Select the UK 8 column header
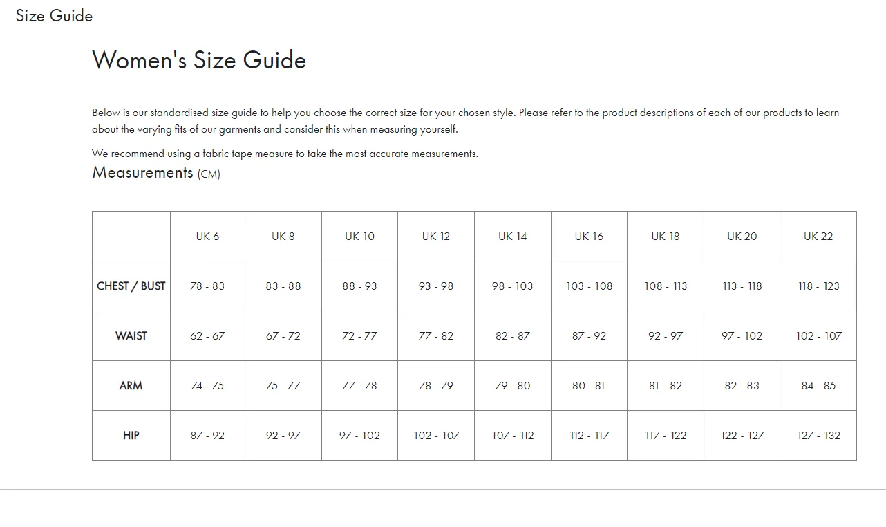 283,237
